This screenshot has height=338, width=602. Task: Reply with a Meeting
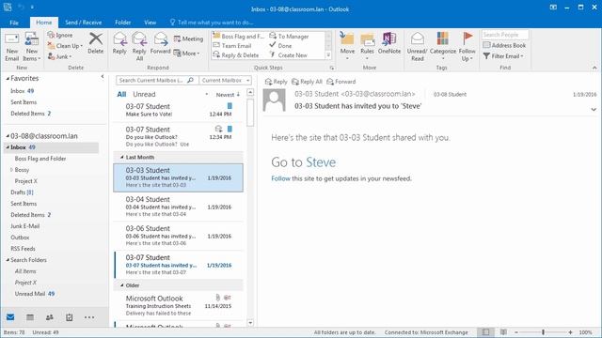point(188,38)
